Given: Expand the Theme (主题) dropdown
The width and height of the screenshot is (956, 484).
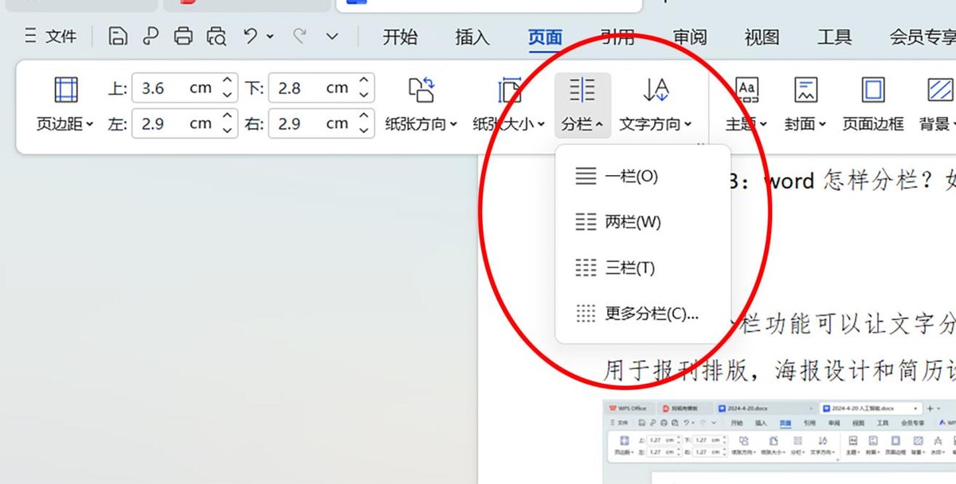Looking at the screenshot, I should (x=746, y=102).
